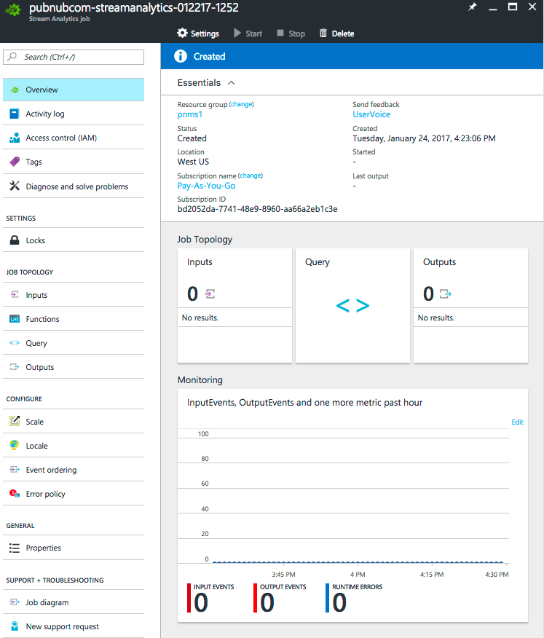Viewport: 544px width, 638px height.
Task: Open Event ordering under Configure
Action: [x=74, y=470]
